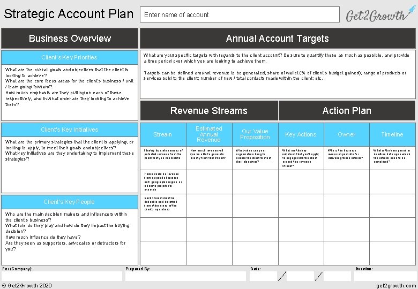The image size is (418, 289).
Task: Click the © Get2Growth 2020 copyright text
Action: tap(27, 286)
